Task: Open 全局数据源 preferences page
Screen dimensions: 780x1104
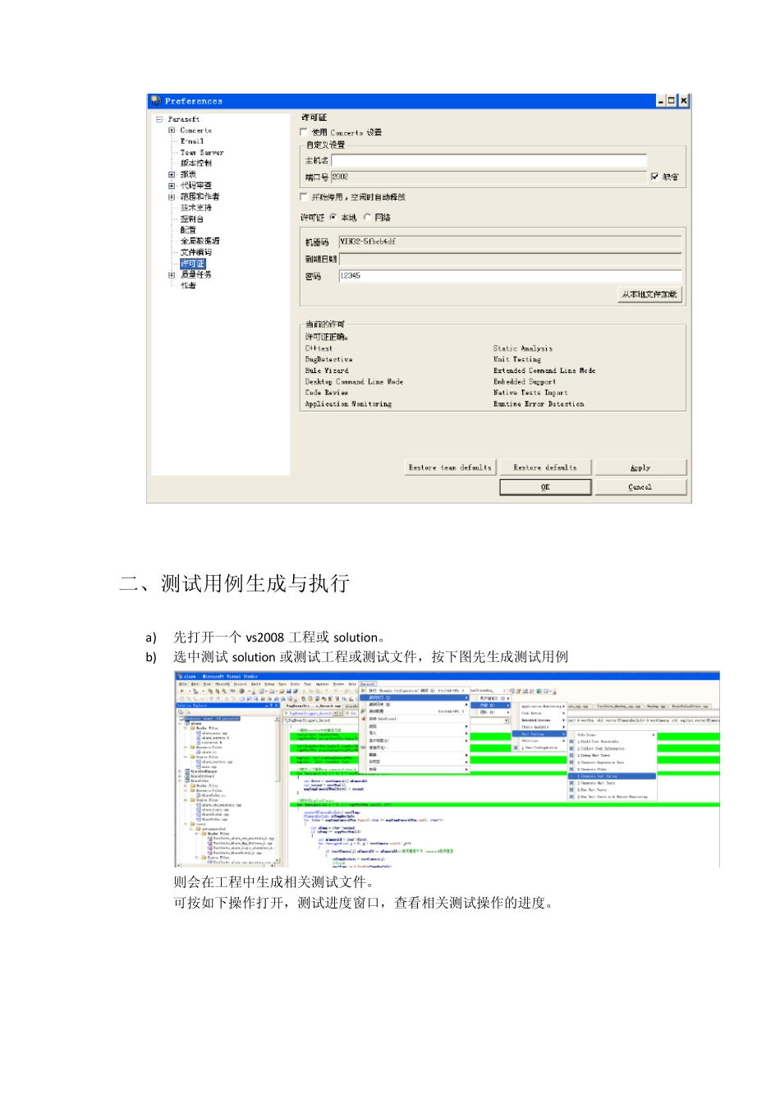Action: coord(200,241)
